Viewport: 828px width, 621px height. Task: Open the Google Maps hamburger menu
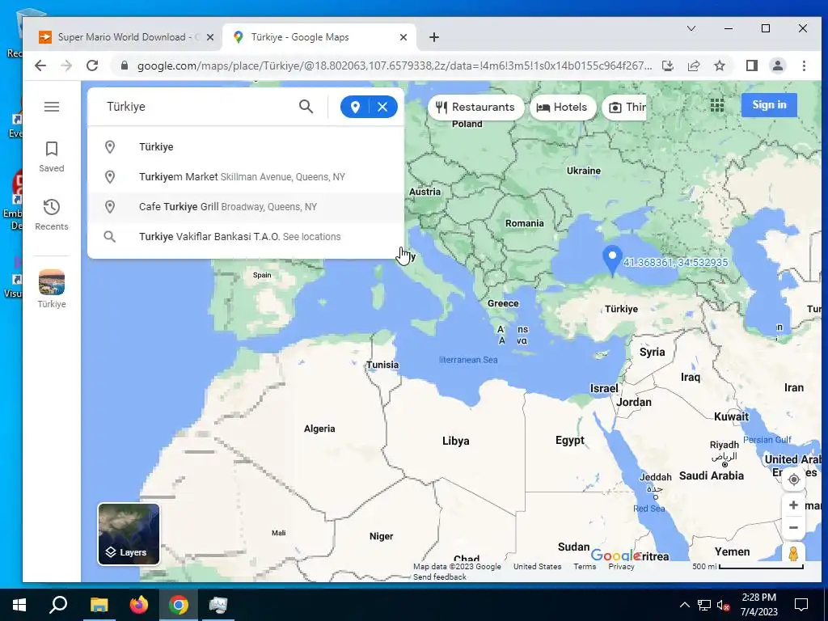[51, 107]
